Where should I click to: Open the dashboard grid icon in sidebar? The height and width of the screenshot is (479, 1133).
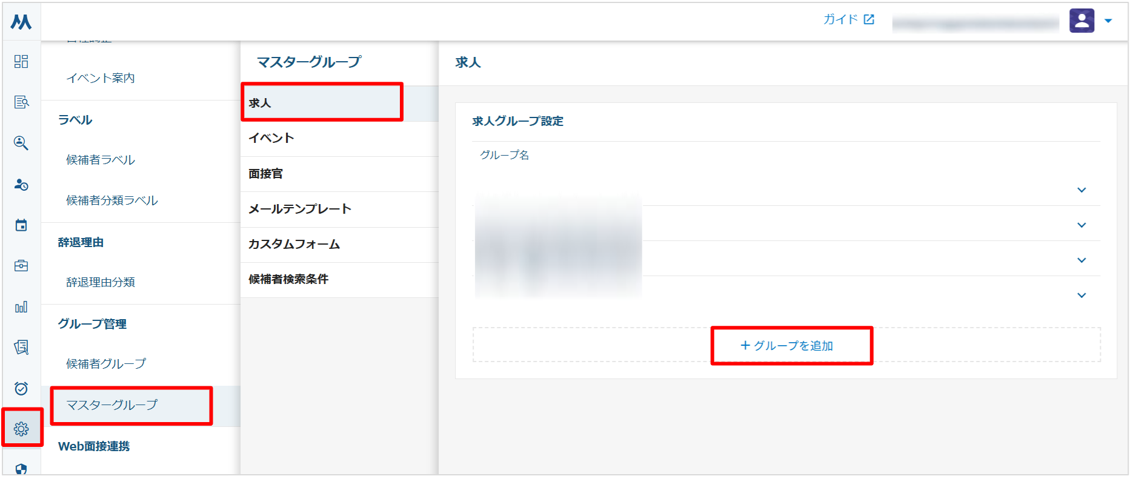[21, 61]
